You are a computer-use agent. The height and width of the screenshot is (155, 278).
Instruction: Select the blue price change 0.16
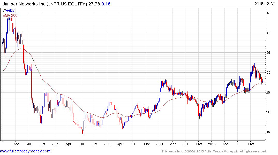(x=106, y=4)
